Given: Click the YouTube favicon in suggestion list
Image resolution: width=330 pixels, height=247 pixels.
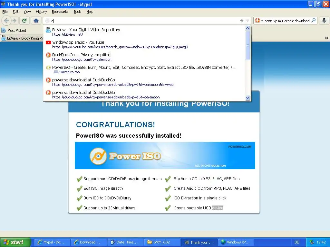Looking at the screenshot, I should click(48, 42).
